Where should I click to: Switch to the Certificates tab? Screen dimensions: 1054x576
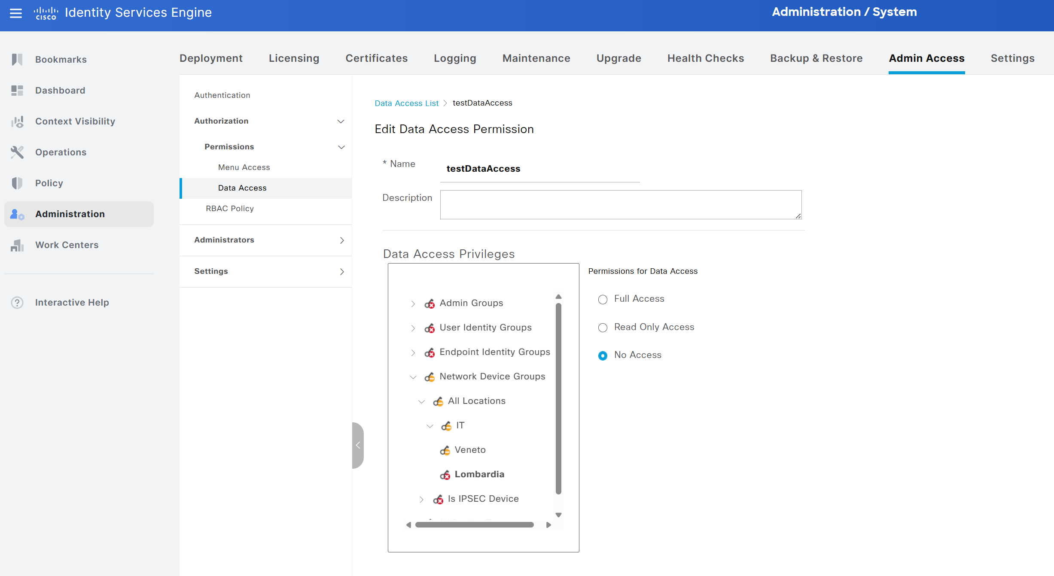coord(376,58)
